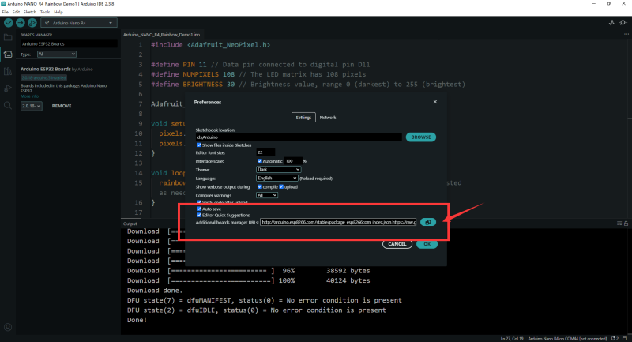Click the Editor font size field
Viewport: 632px width, 342px height.
[x=265, y=152]
